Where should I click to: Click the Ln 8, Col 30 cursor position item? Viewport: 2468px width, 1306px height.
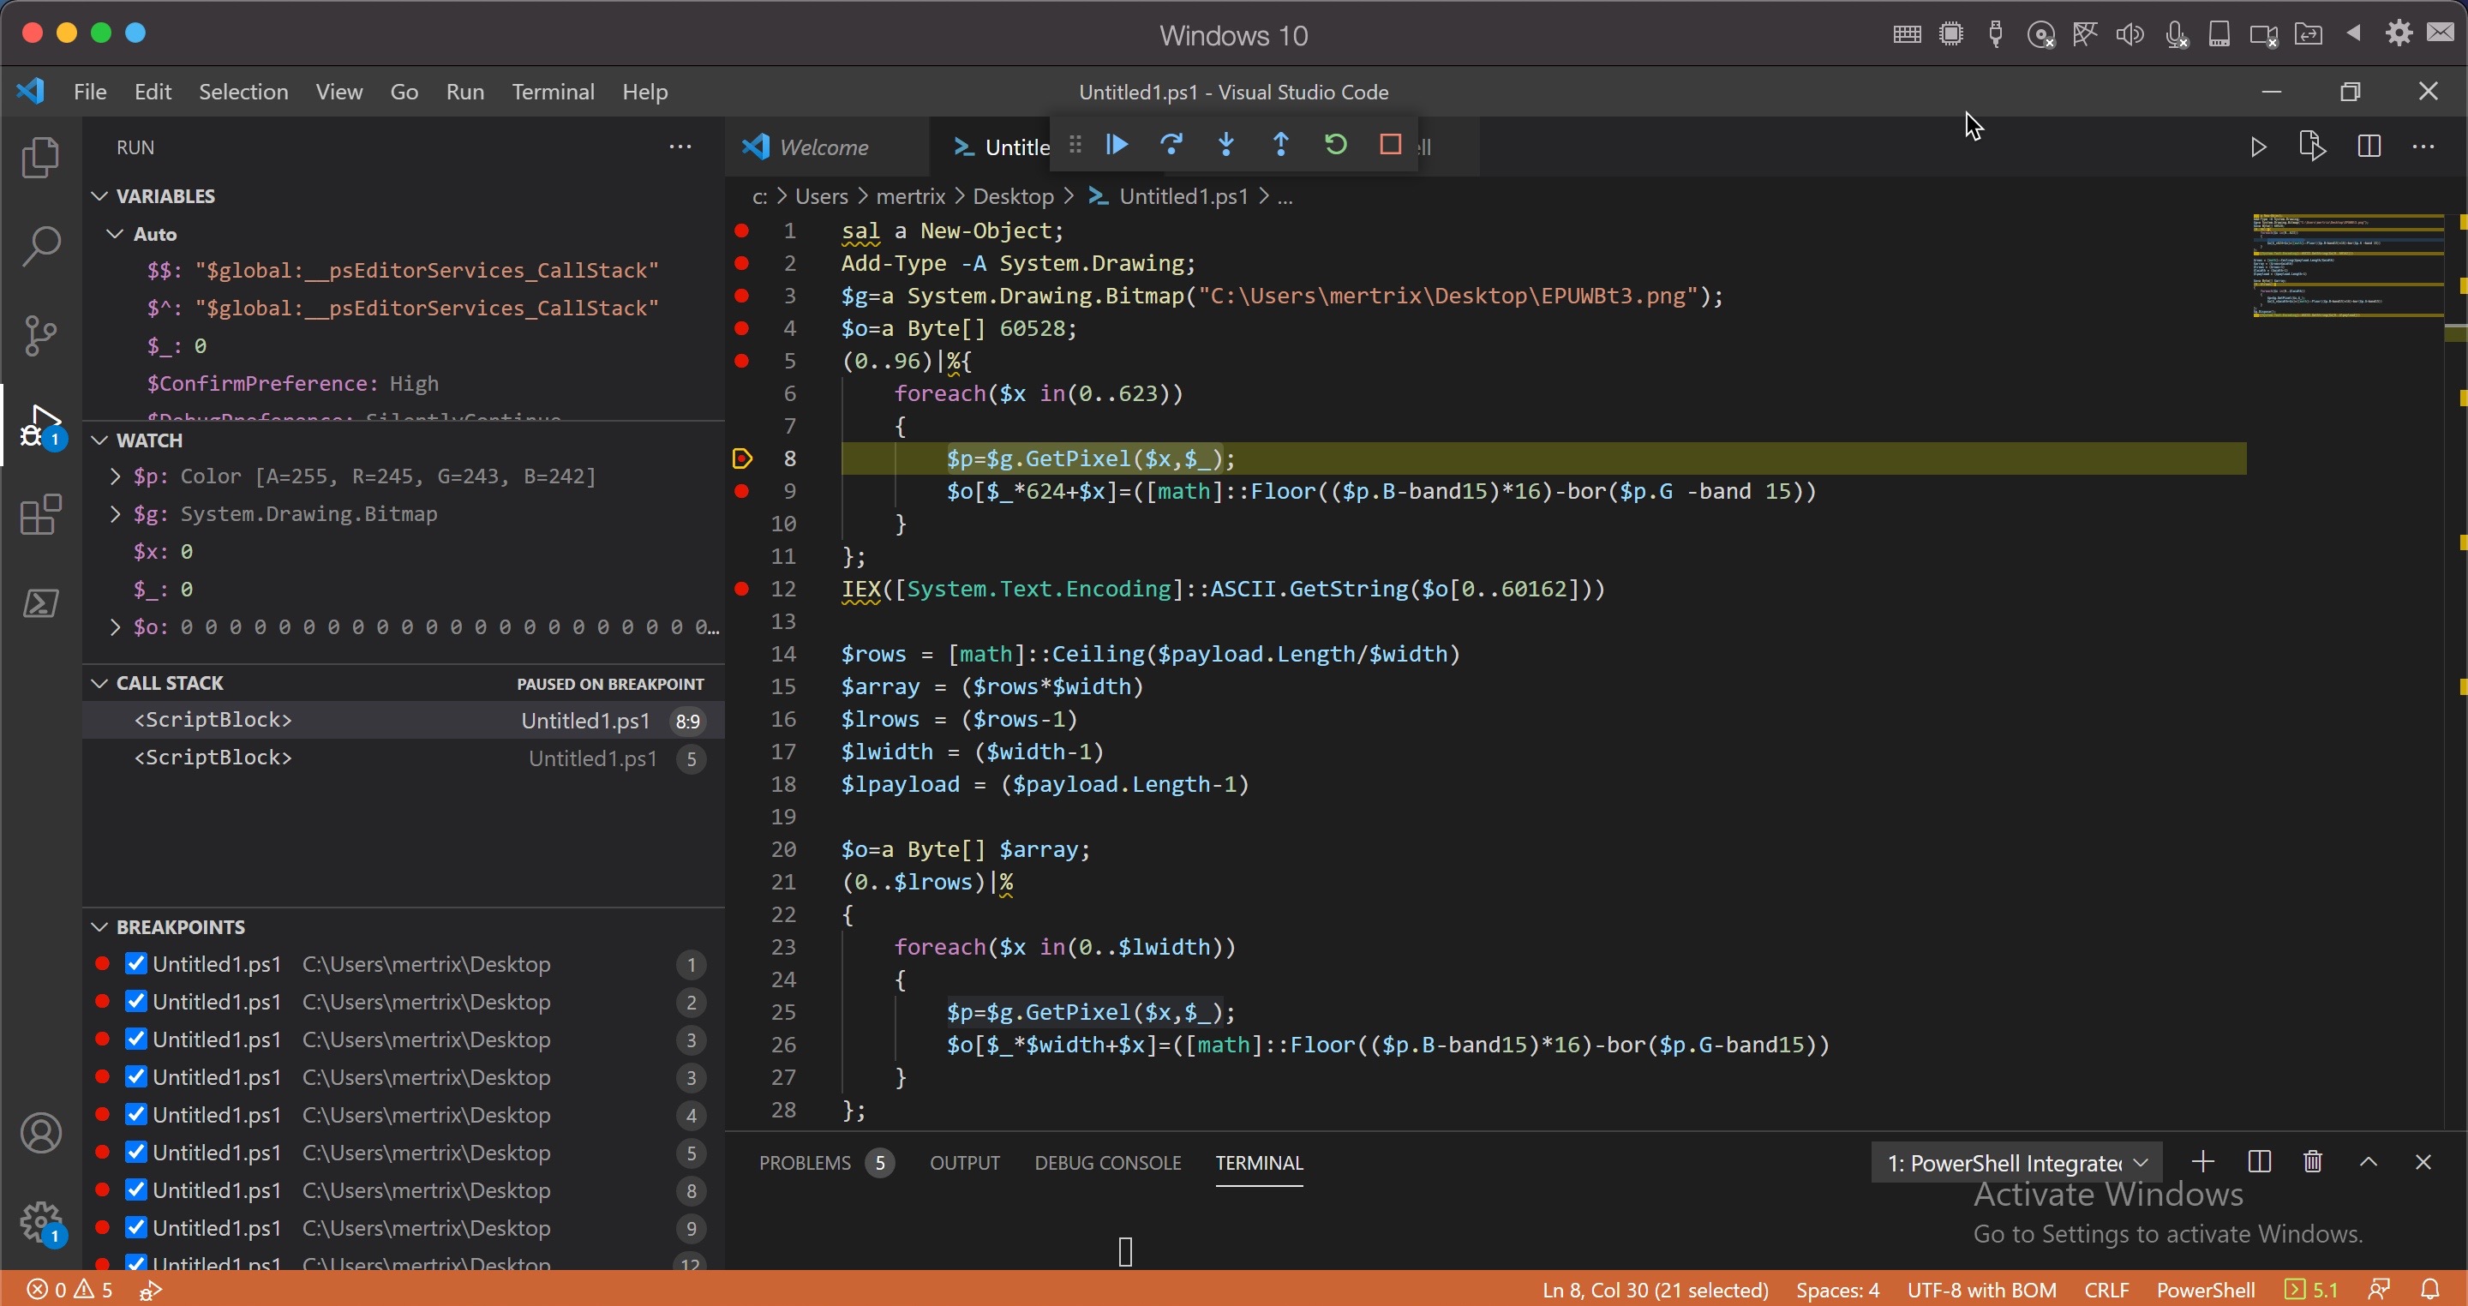[x=1655, y=1290]
